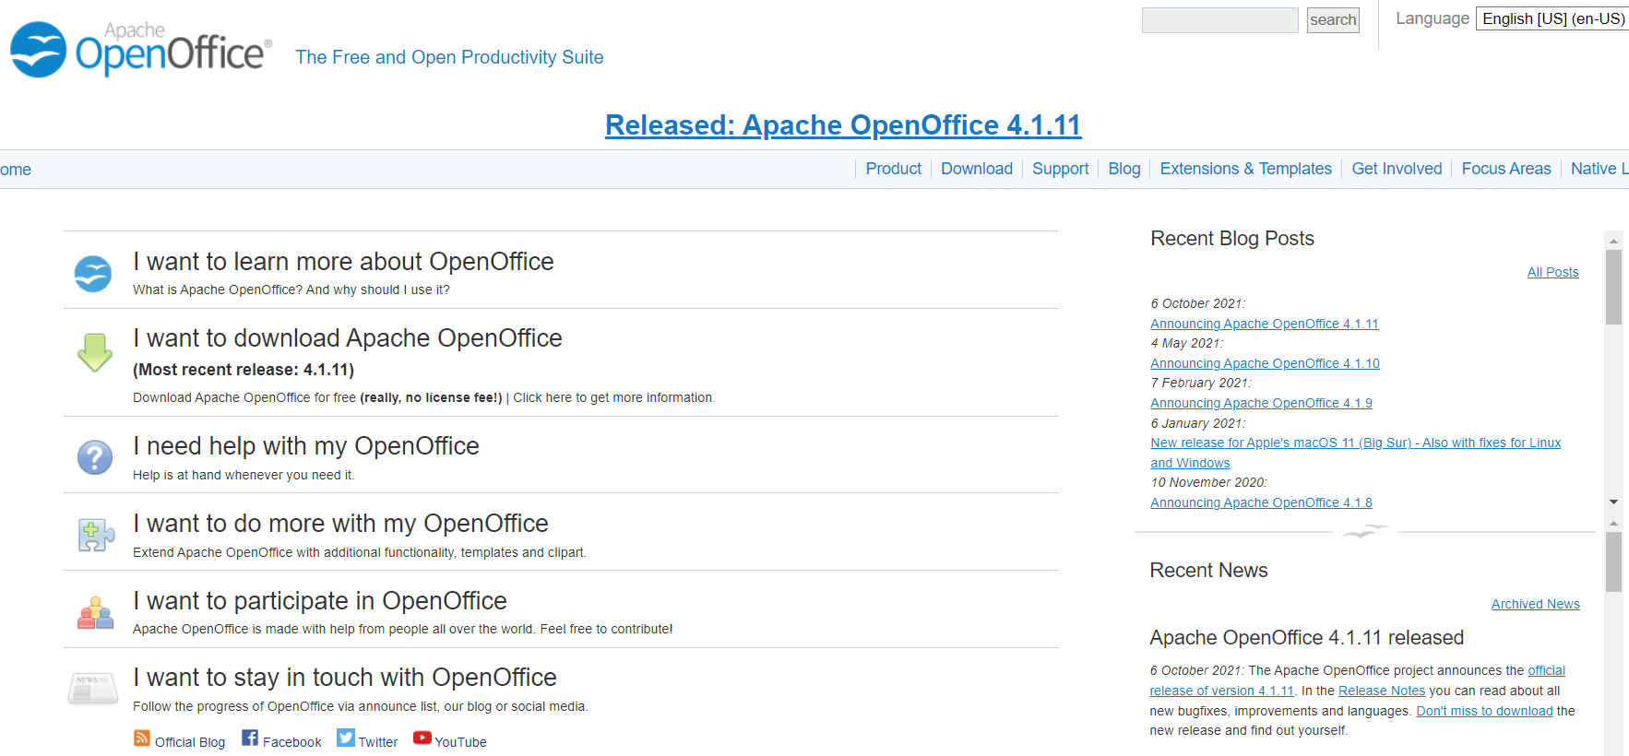Click the blog posts scrollbar down arrow

click(x=1613, y=502)
